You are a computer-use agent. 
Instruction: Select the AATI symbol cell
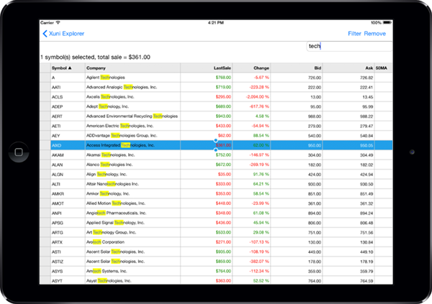68,87
